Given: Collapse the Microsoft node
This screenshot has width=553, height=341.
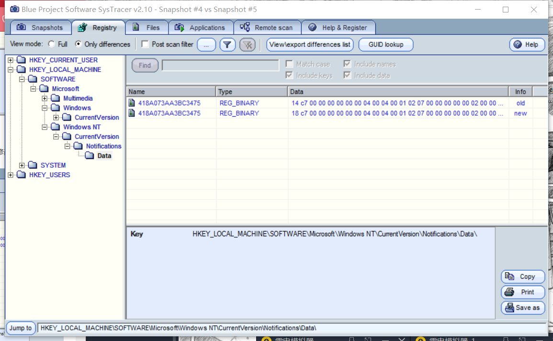Looking at the screenshot, I should 33,88.
